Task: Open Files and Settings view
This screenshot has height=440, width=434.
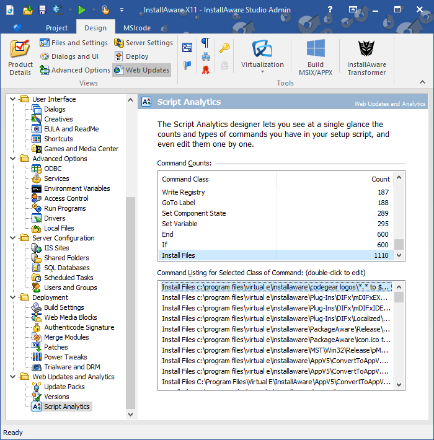Action: 74,43
